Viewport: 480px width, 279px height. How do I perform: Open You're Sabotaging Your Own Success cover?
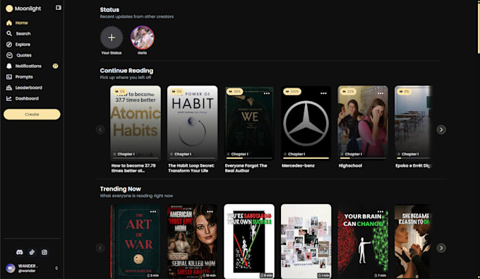click(249, 242)
